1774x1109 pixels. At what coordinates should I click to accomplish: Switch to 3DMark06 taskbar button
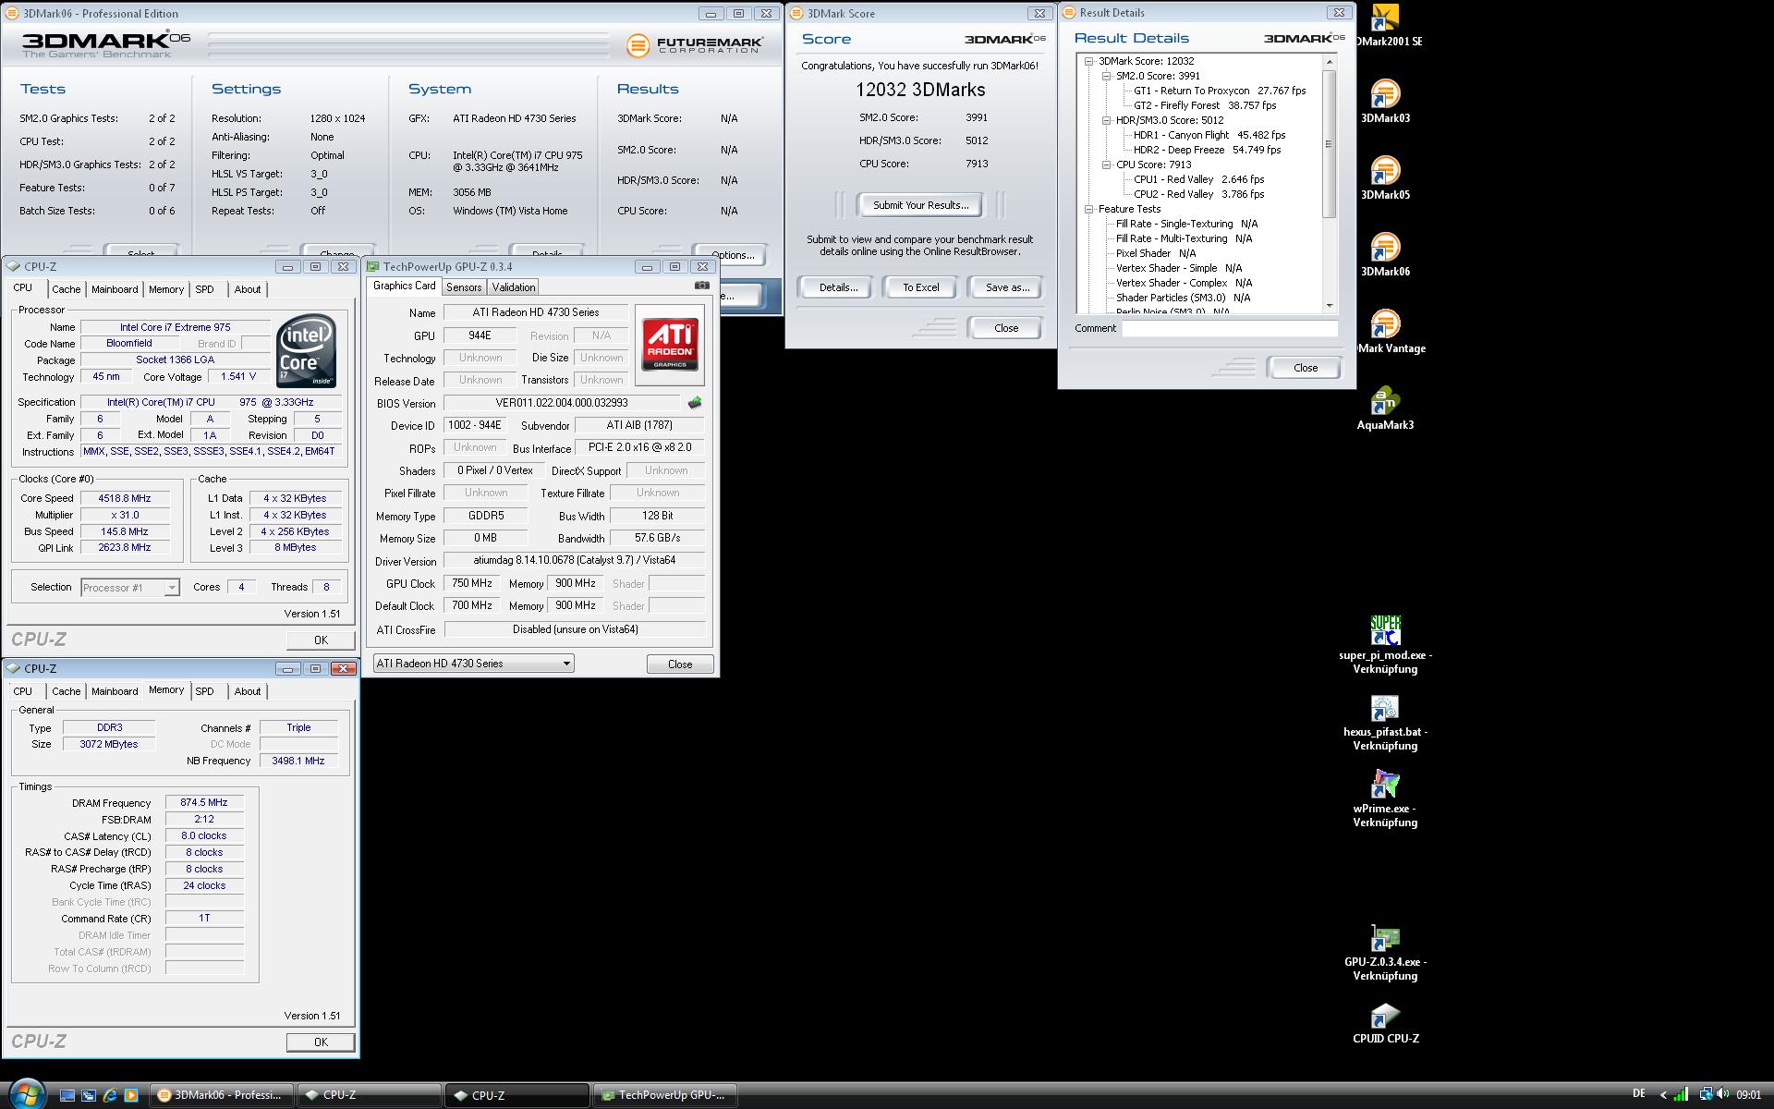coord(222,1095)
